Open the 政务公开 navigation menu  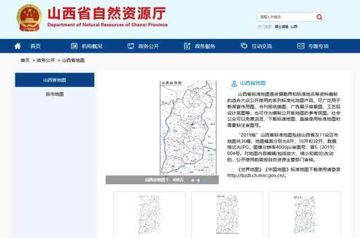tap(148, 46)
